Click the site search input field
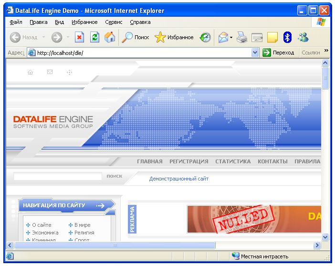Screen dimensions: 335x266 [58, 177]
